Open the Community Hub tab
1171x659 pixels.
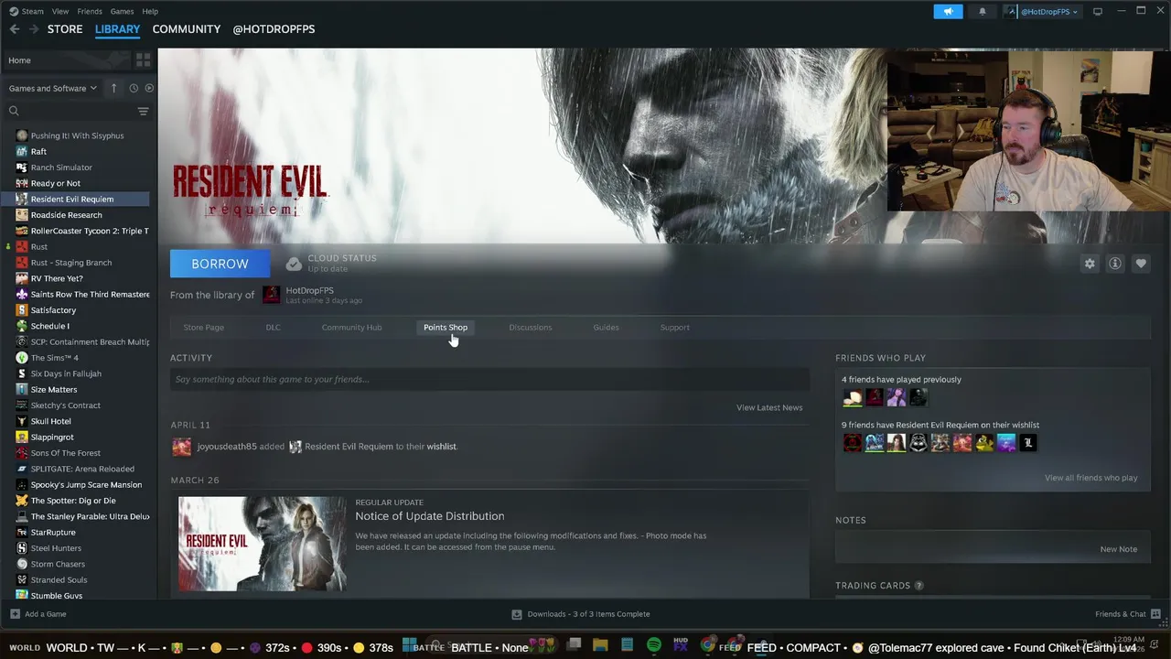351,328
